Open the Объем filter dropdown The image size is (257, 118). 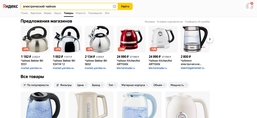(159, 85)
